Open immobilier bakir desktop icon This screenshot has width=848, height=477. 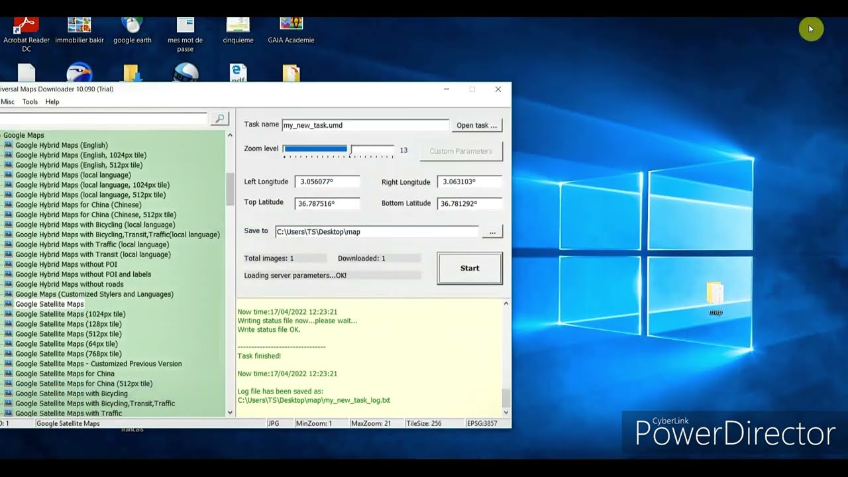(x=79, y=31)
